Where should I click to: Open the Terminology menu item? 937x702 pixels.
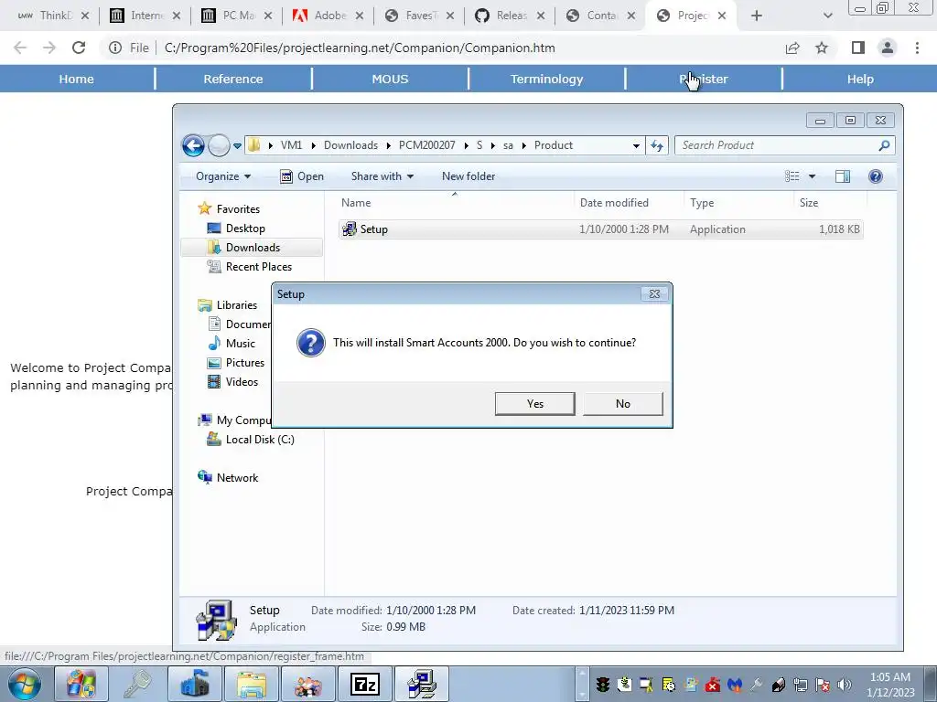(547, 79)
